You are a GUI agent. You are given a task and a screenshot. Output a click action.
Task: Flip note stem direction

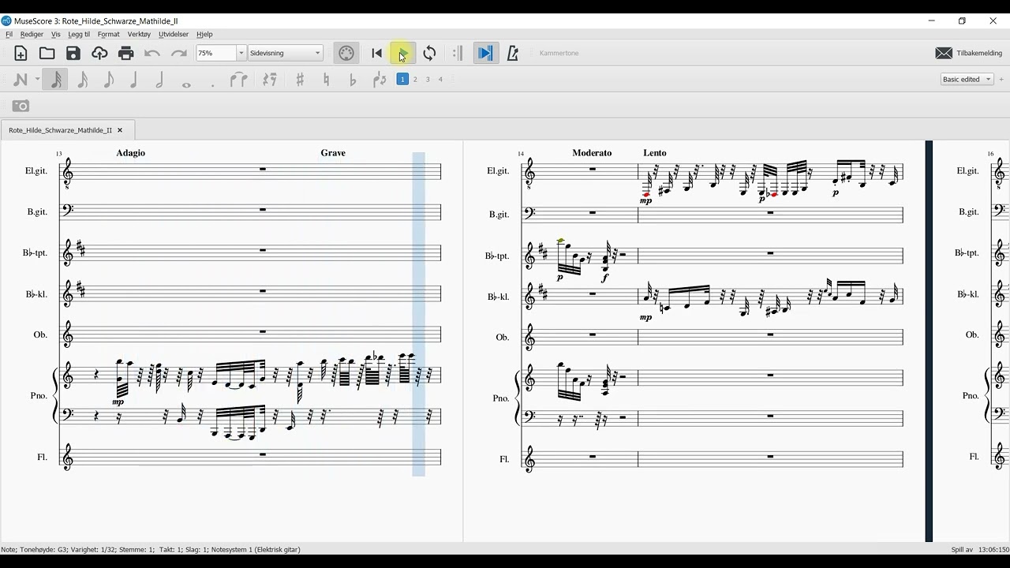(380, 80)
